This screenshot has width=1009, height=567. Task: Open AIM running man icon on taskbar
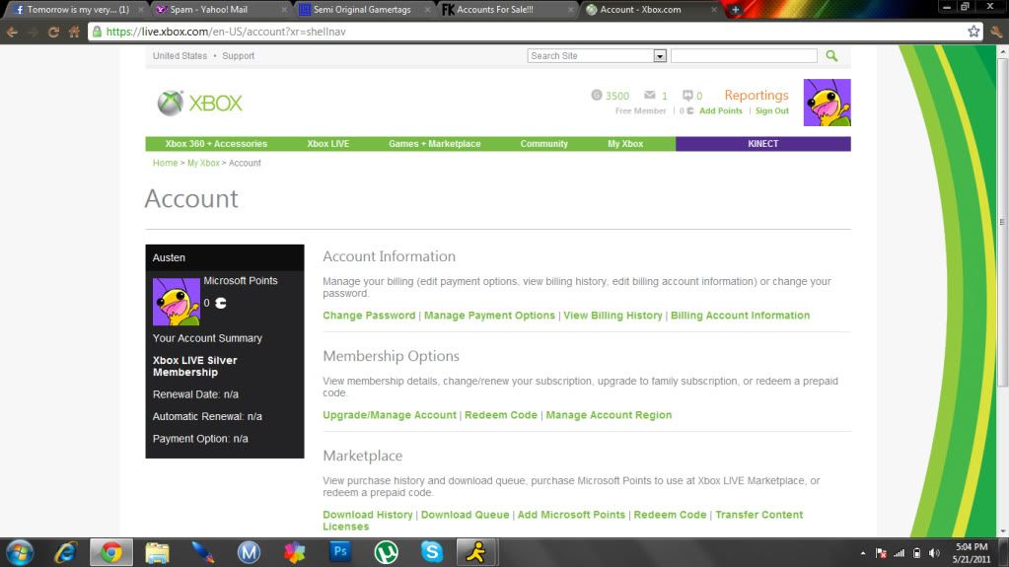(x=476, y=552)
